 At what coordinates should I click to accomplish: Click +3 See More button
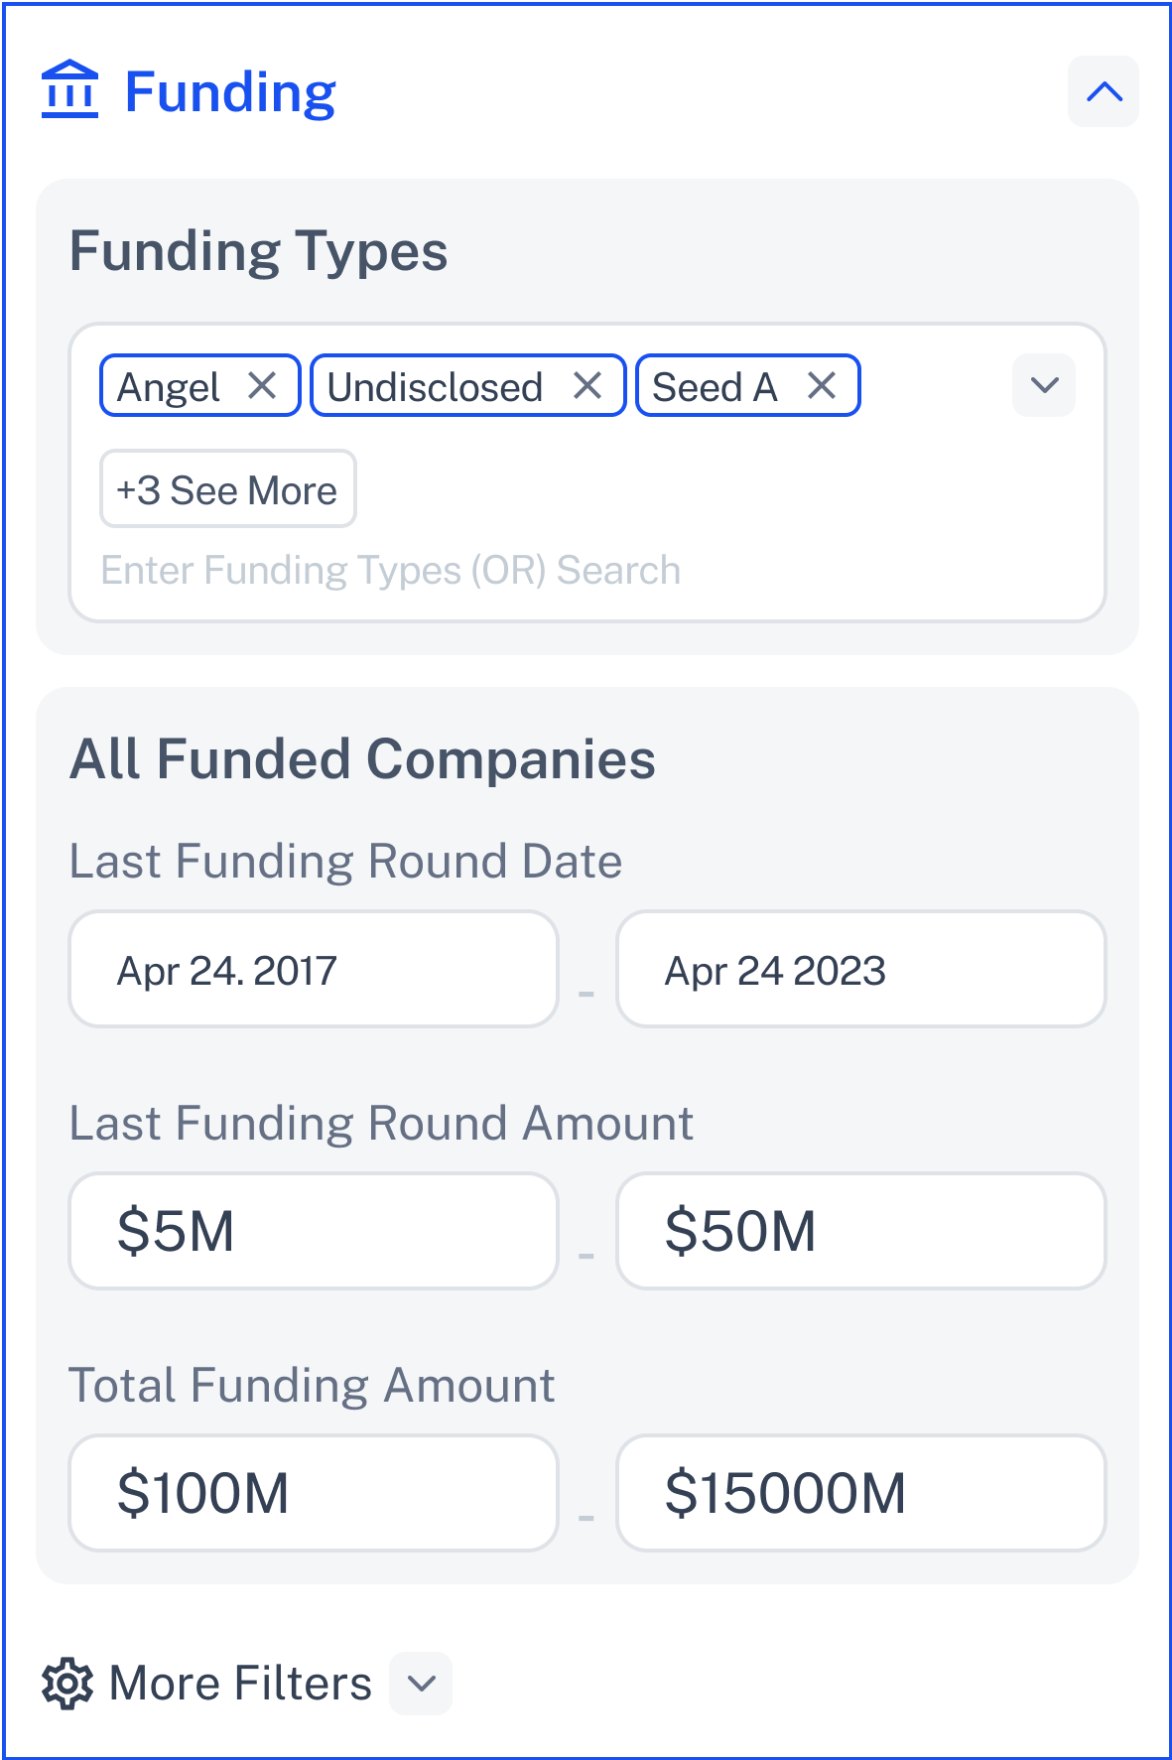pyautogui.click(x=227, y=489)
